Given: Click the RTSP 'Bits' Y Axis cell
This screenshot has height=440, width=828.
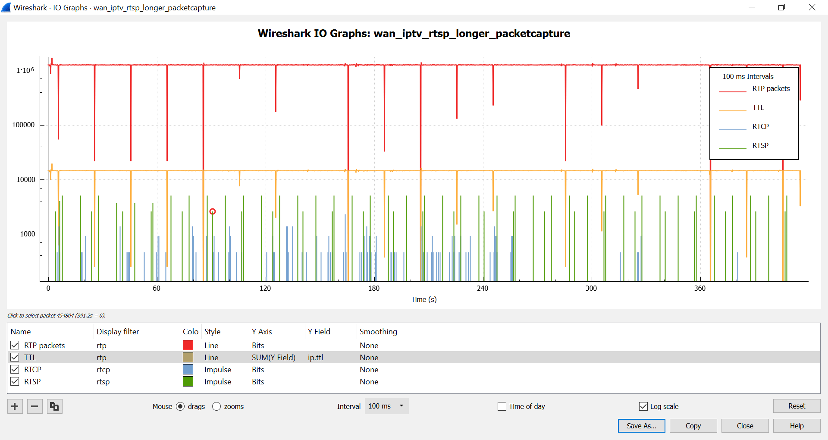Looking at the screenshot, I should coord(258,381).
